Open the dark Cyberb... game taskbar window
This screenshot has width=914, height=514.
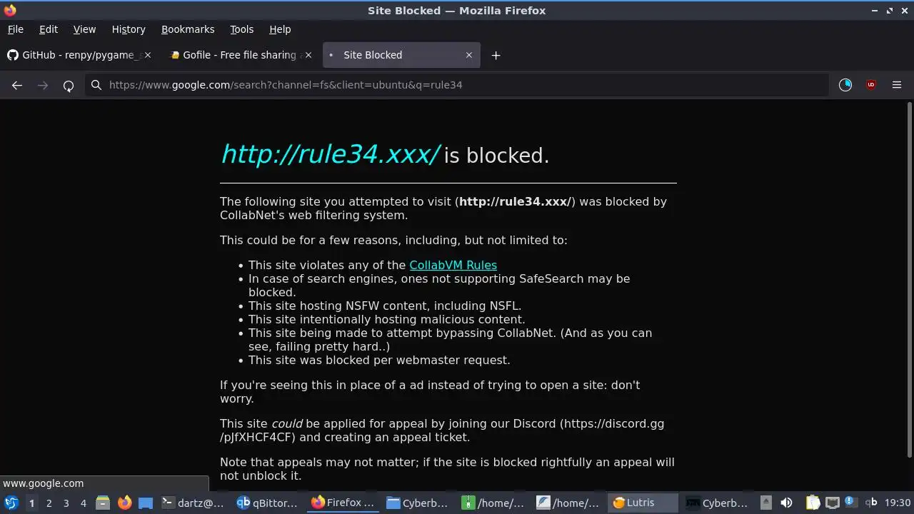718,503
